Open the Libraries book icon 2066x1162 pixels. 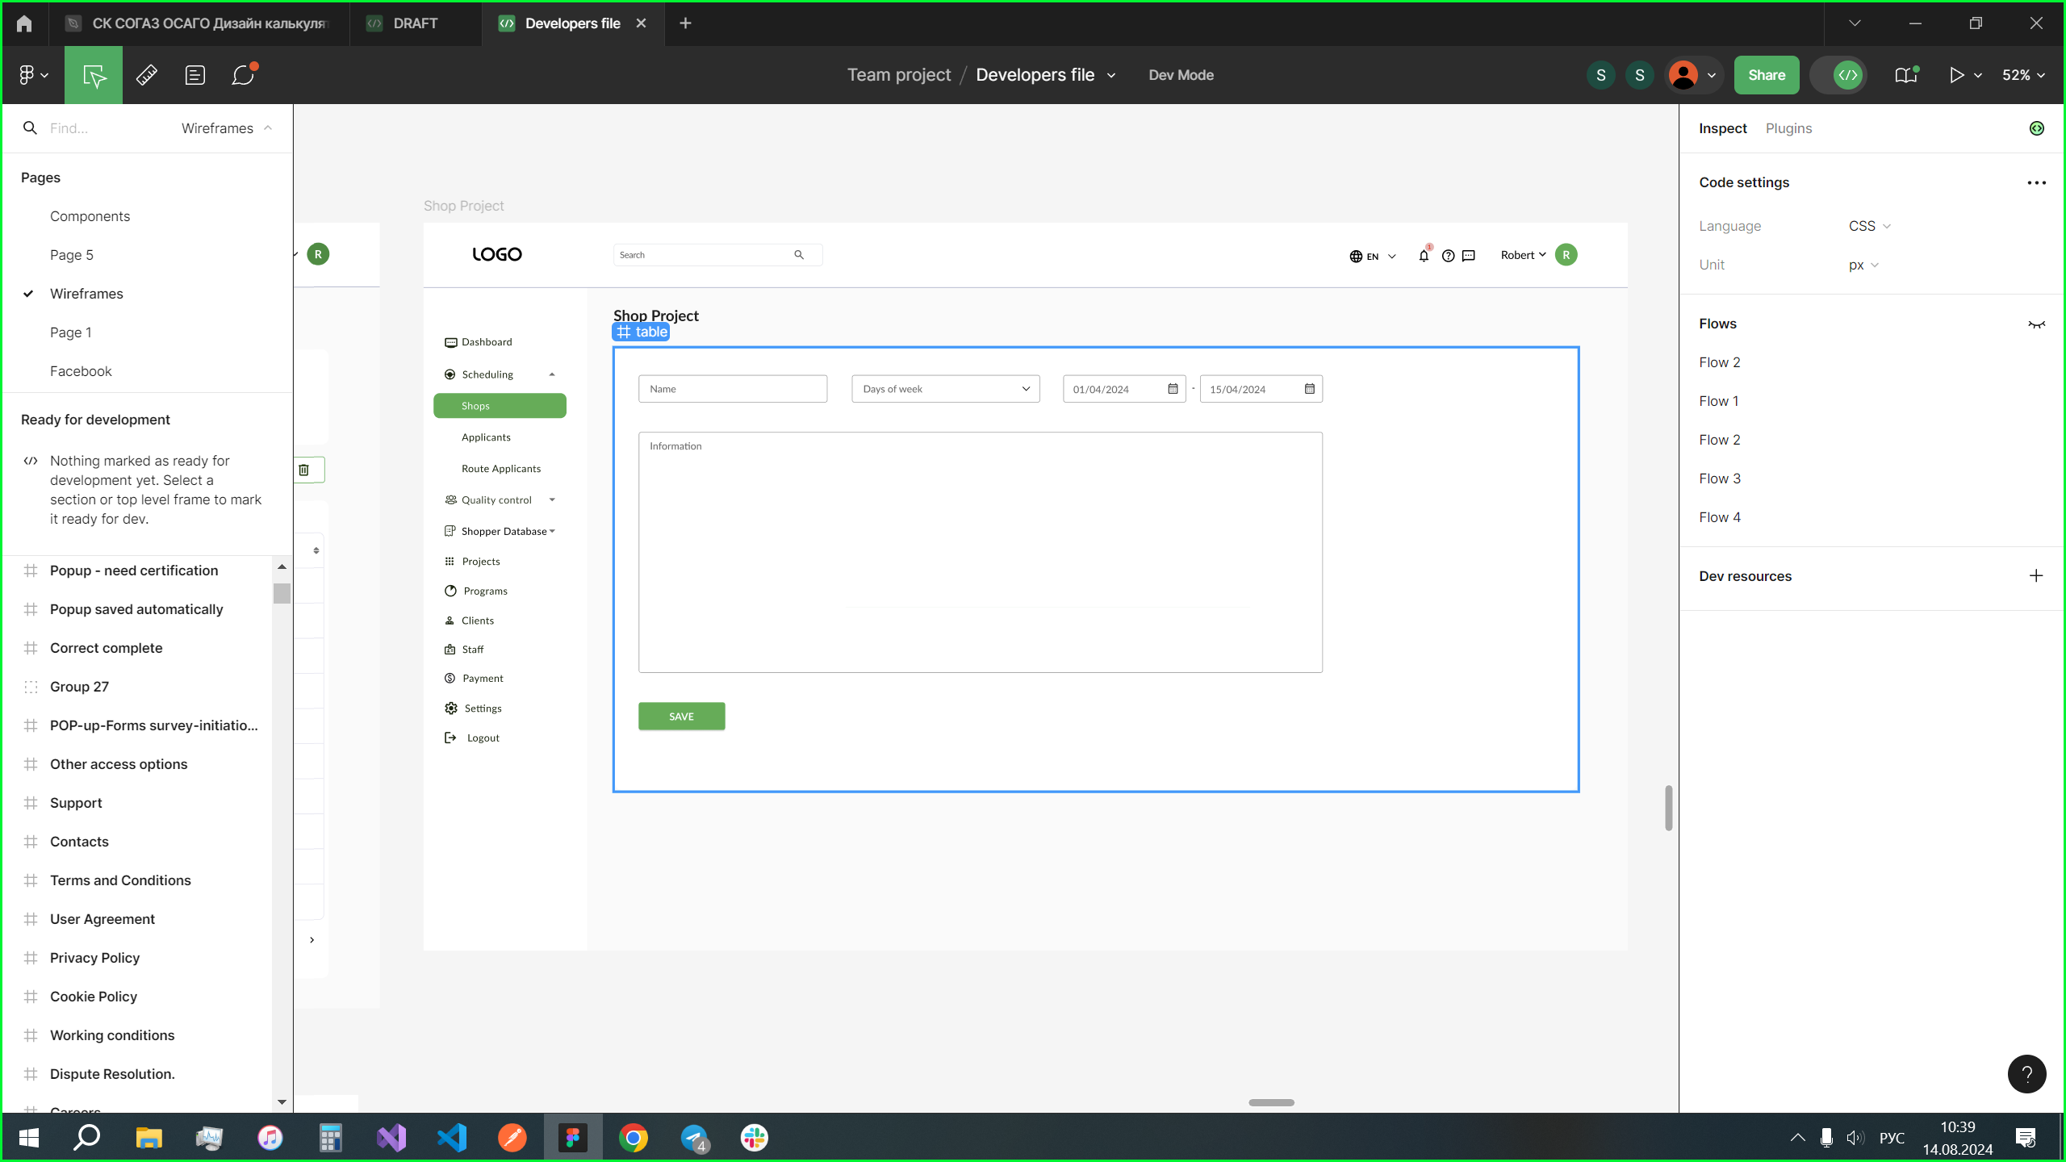(x=1905, y=75)
